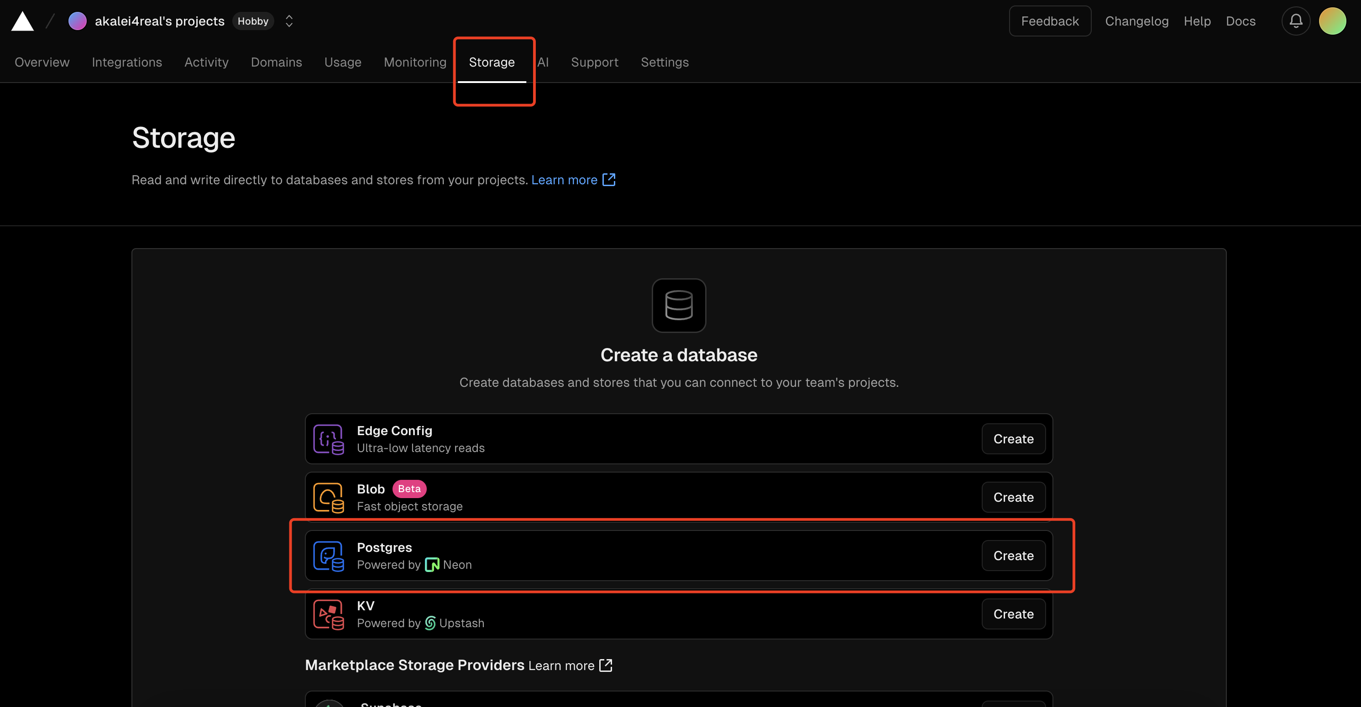Select the Storage tab
Viewport: 1361px width, 707px height.
click(x=492, y=62)
